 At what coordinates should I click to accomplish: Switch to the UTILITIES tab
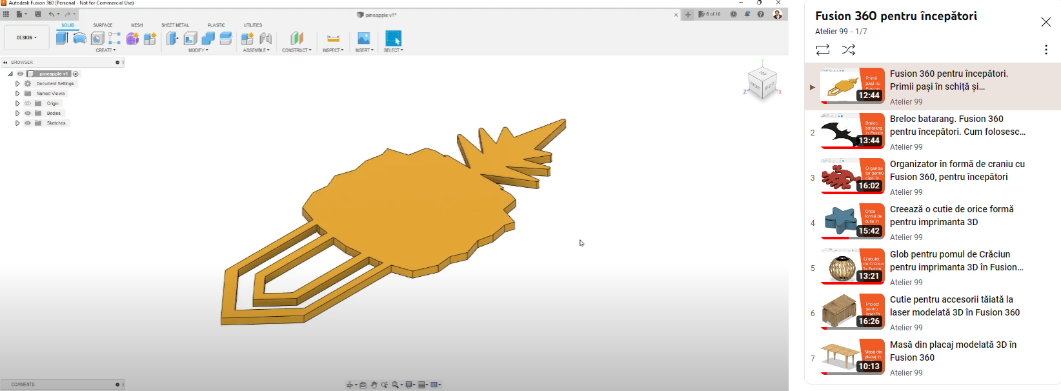point(253,25)
